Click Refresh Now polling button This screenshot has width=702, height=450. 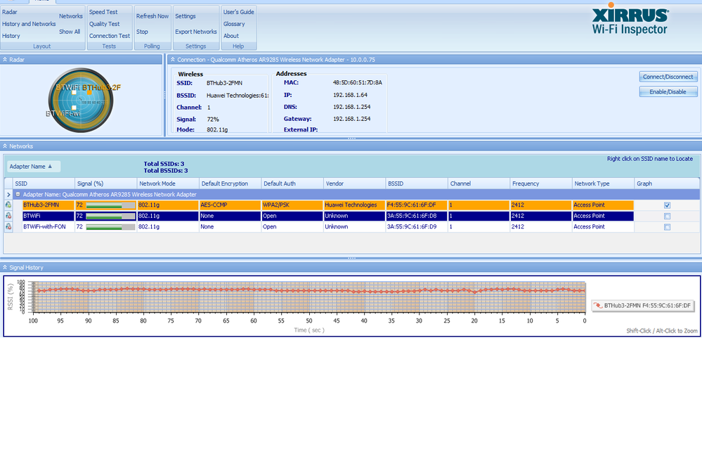152,16
